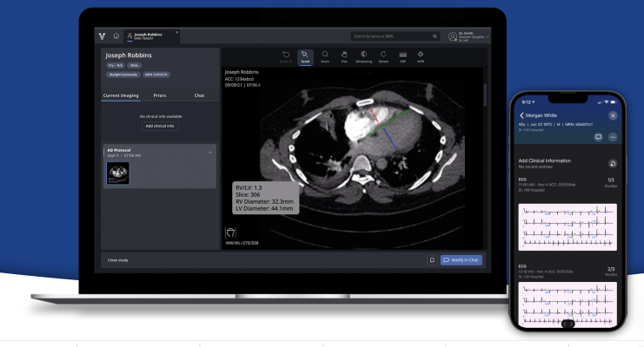Click the Notify in Chat button

(461, 259)
